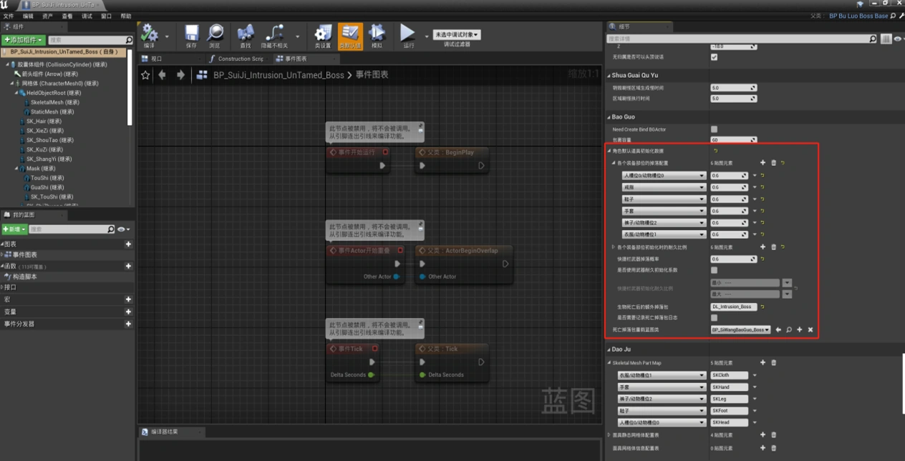Viewport: 905px width, 461px height.
Task: Open the 文件 menu
Action: (9, 16)
